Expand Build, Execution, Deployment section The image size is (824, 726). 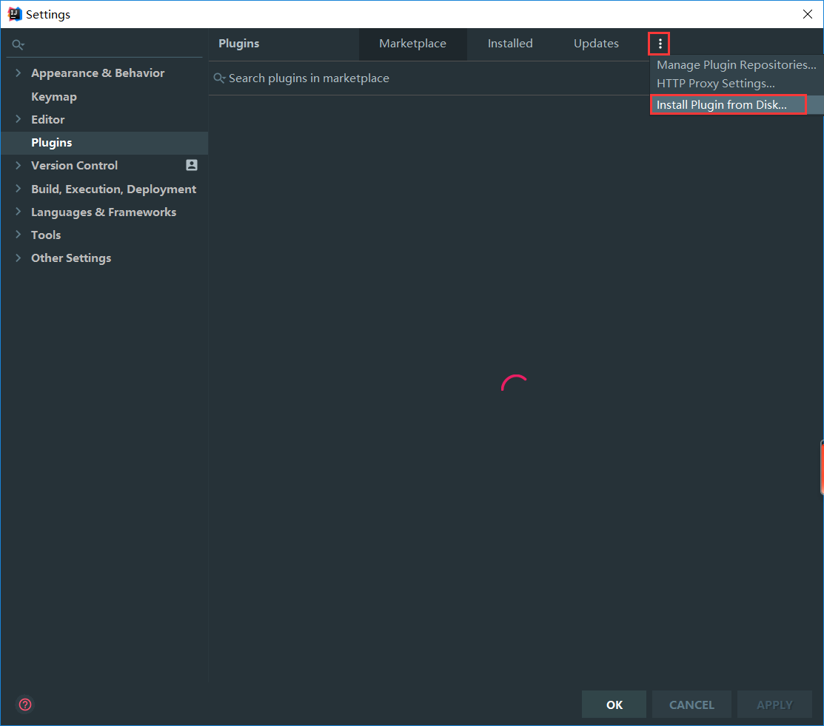coord(19,189)
